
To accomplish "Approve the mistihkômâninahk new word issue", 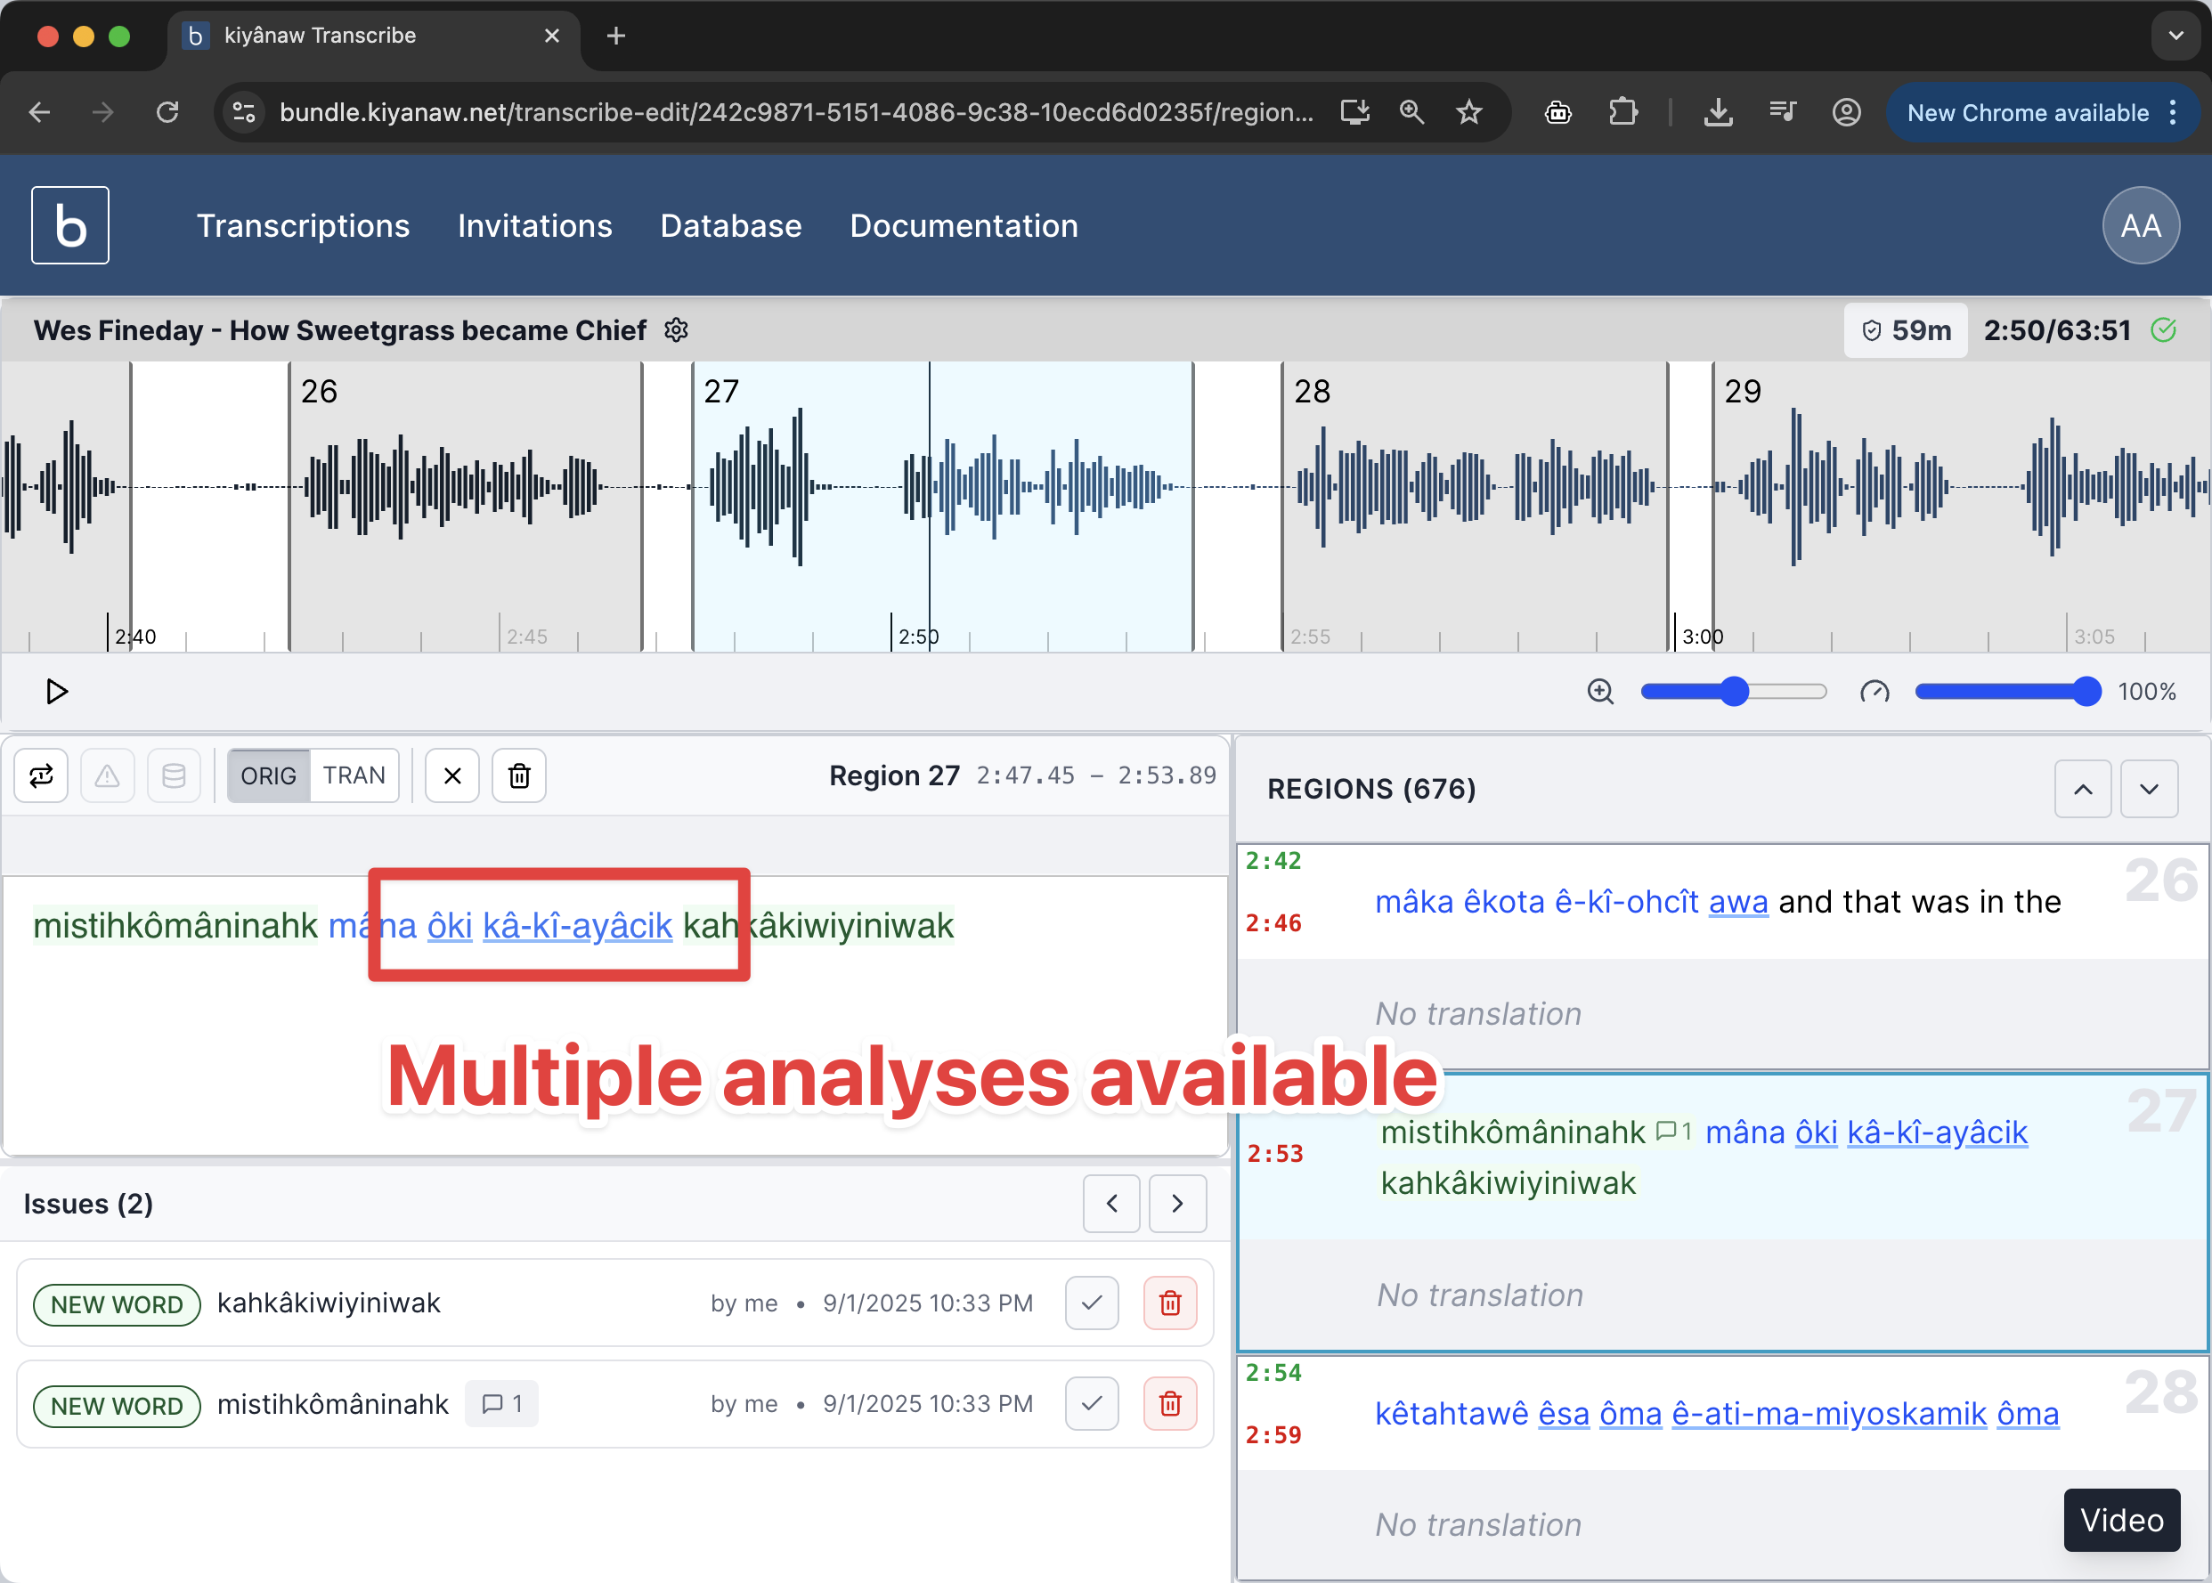I will 1091,1404.
